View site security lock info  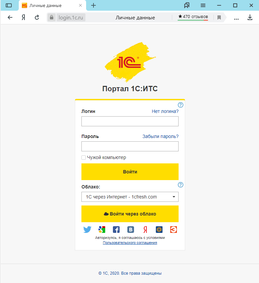click(52, 17)
